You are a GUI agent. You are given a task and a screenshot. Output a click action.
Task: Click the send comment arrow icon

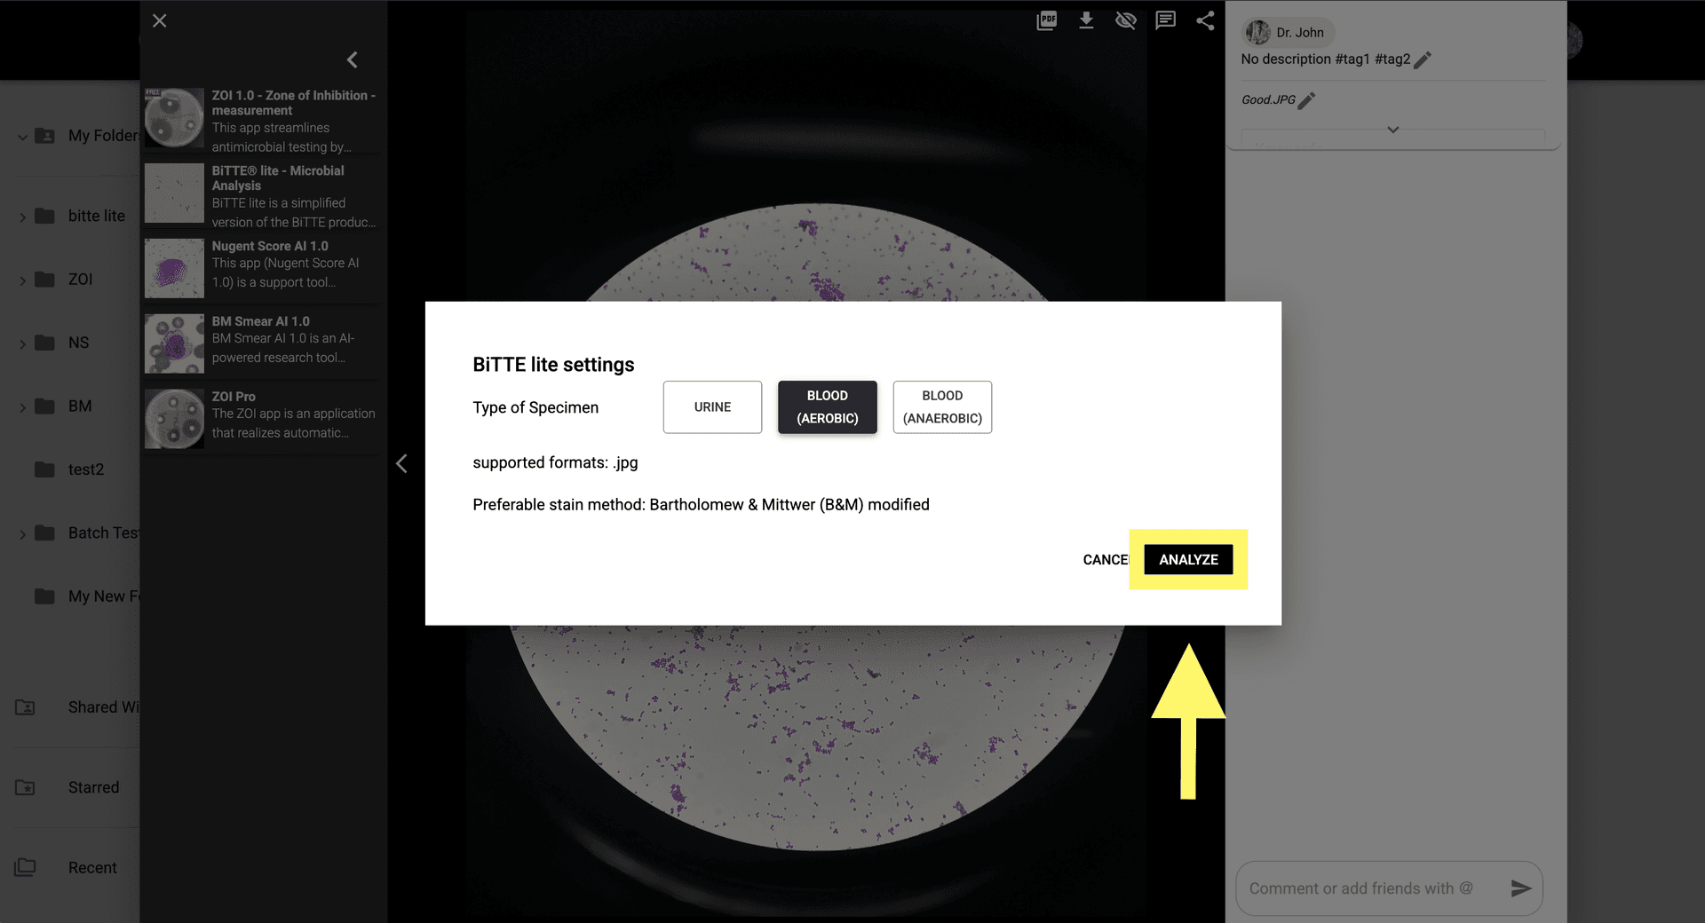click(1521, 887)
